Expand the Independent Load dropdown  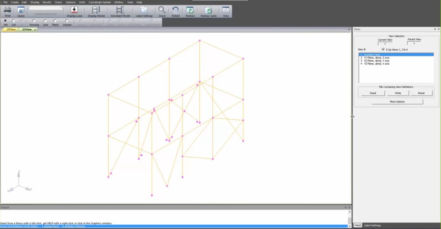pyautogui.click(x=60, y=8)
